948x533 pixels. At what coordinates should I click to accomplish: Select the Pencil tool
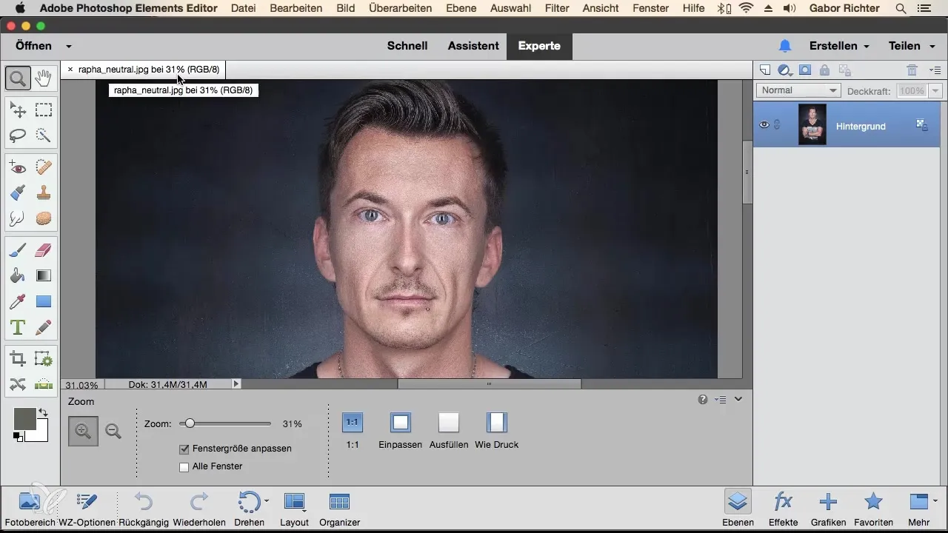pyautogui.click(x=44, y=326)
